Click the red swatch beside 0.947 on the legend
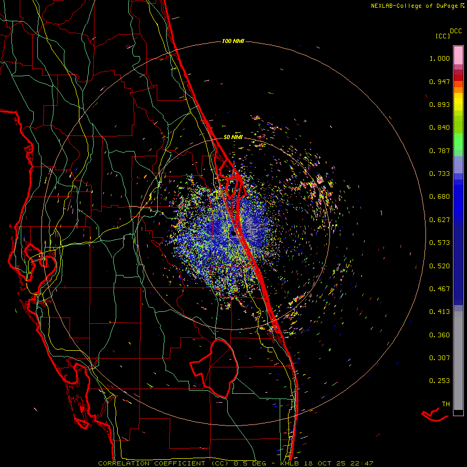The height and width of the screenshot is (467, 467). [458, 78]
